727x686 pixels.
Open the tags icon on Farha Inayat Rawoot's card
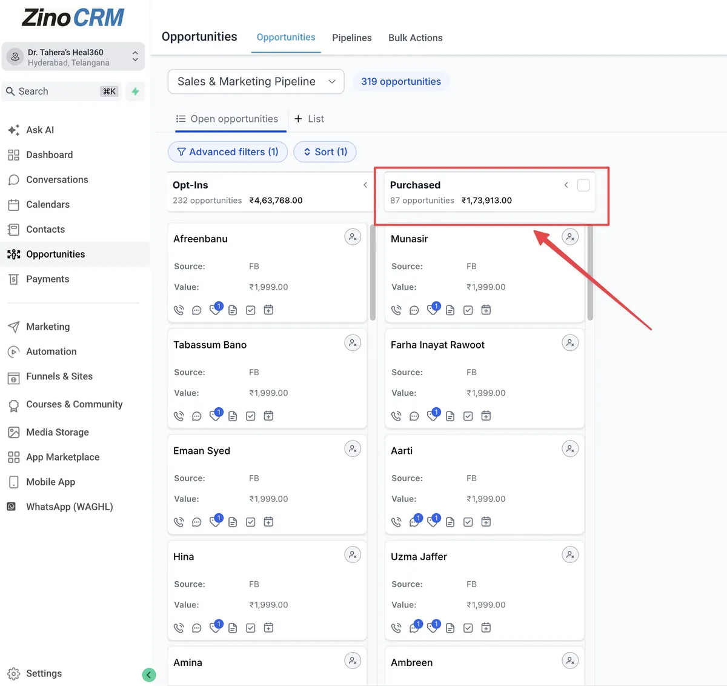pos(433,415)
